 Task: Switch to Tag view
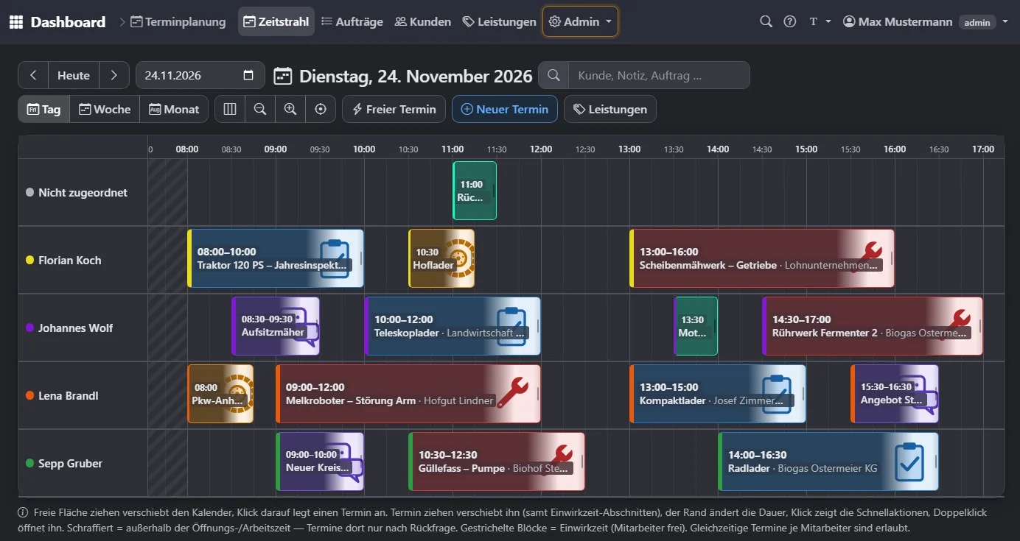(x=44, y=109)
